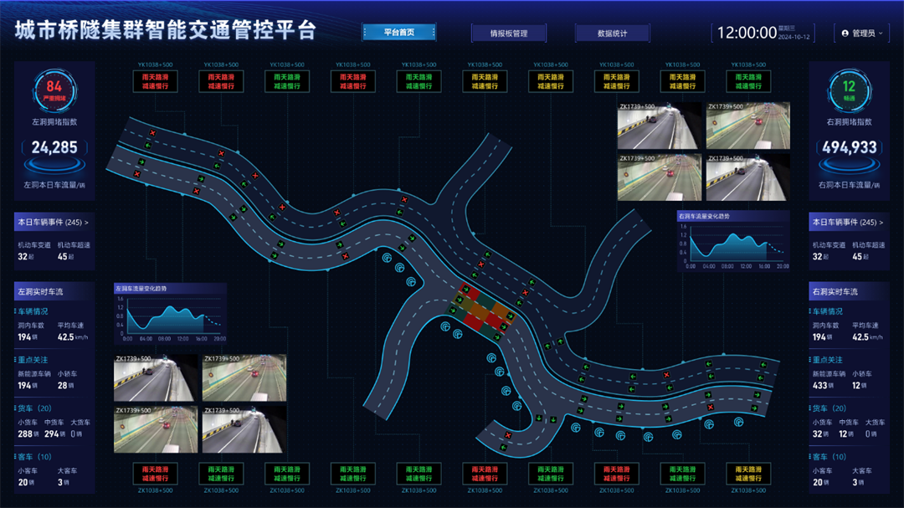904x508 pixels.
Task: Click the topmost camera icon on the map
Action: pos(388,258)
